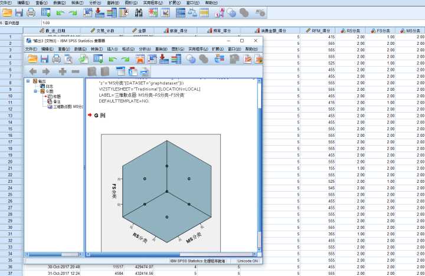Viewport: 425px width, 276px height.
Task: Click the outline pane horizontal scrollbar
Action: pos(54,254)
